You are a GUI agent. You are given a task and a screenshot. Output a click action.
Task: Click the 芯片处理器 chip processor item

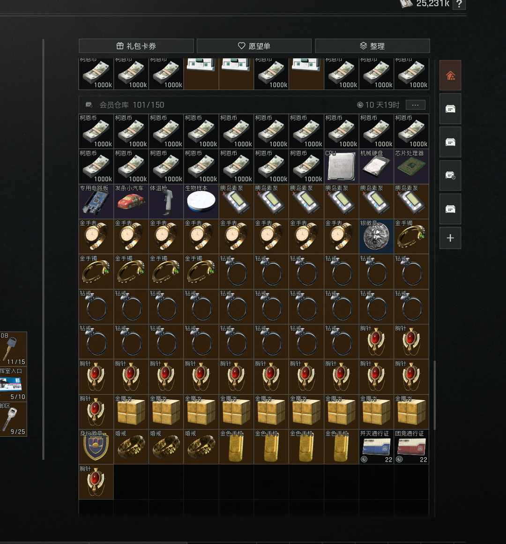pyautogui.click(x=411, y=166)
